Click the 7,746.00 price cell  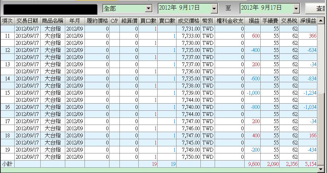(189, 128)
